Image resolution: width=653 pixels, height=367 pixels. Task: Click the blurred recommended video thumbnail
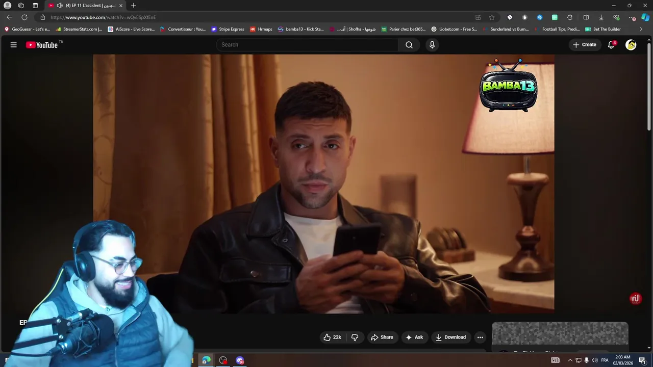tap(560, 334)
